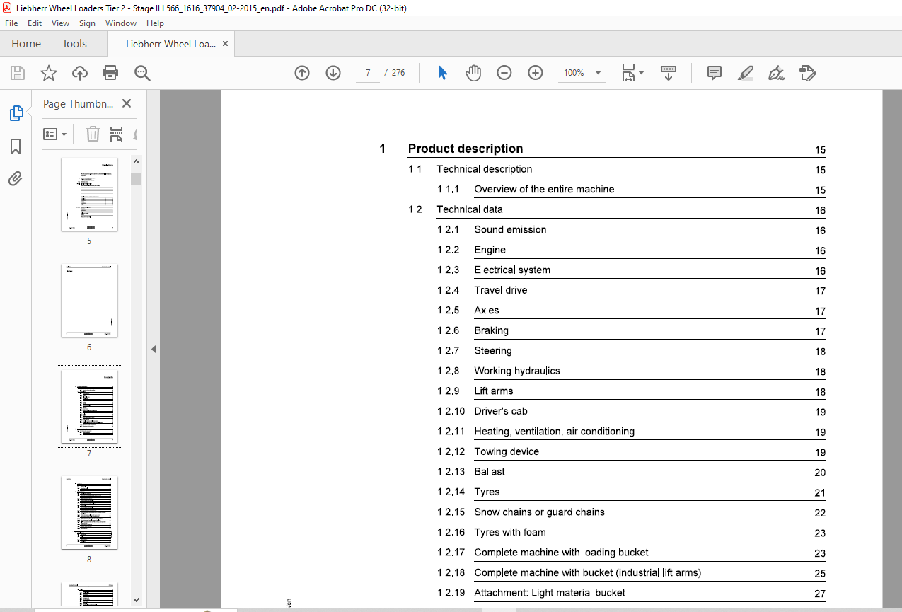902x612 pixels.
Task: Go to the next page
Action: (x=333, y=73)
